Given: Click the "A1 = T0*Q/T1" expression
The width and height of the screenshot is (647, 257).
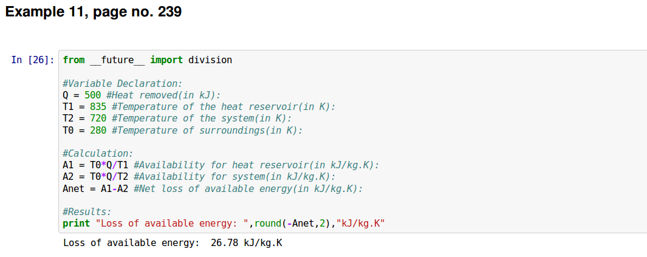Looking at the screenshot, I should tap(95, 165).
